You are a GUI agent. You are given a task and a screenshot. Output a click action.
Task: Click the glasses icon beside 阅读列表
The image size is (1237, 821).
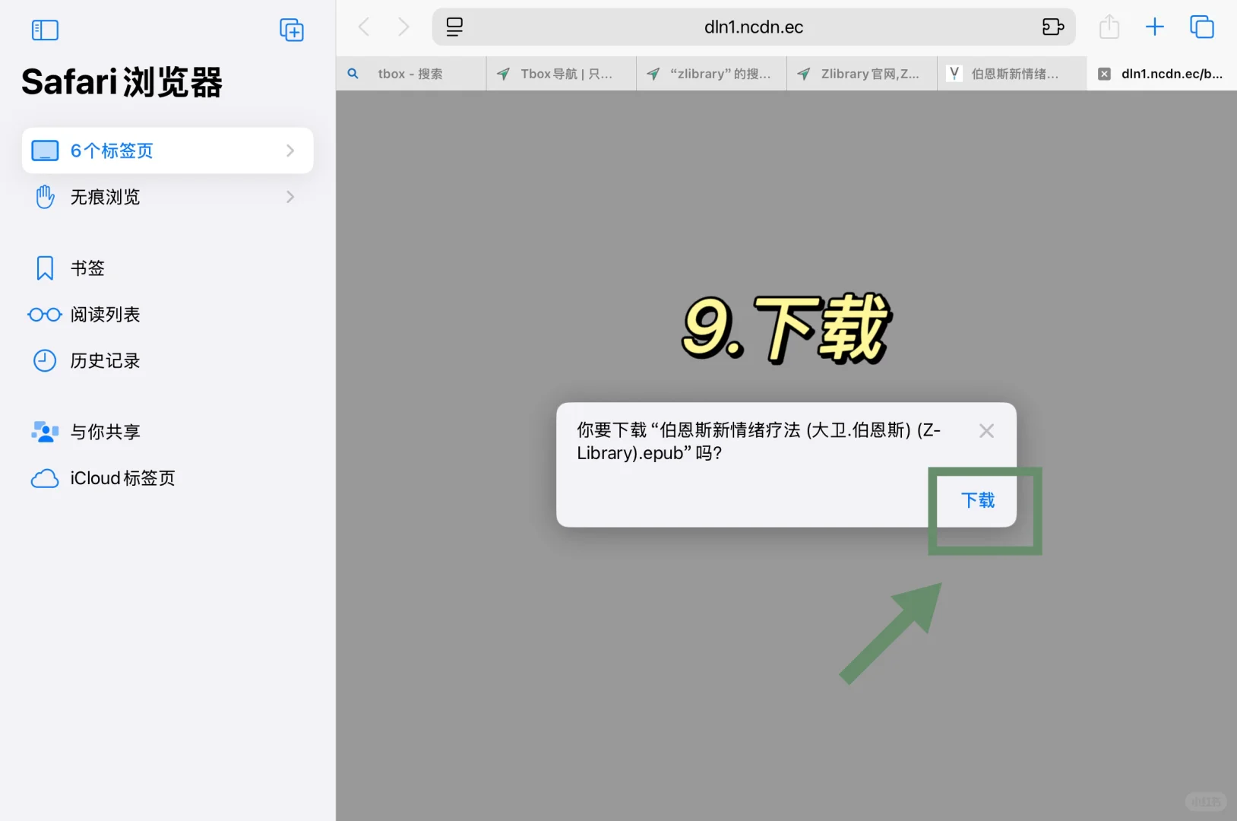coord(45,315)
